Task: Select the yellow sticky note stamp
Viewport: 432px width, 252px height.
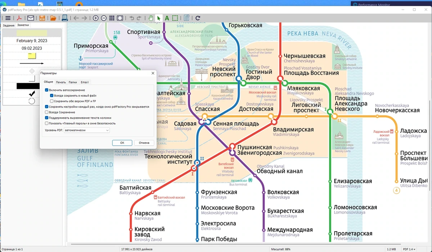Action: tap(32, 56)
